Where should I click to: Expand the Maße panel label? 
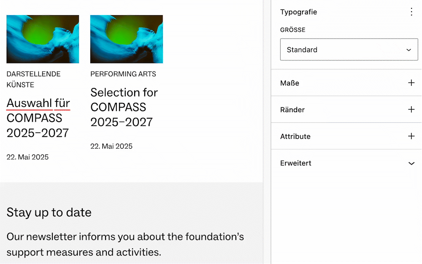(x=289, y=83)
